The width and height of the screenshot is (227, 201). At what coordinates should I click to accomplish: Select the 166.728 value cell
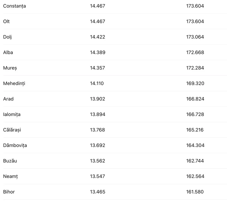pos(195,114)
